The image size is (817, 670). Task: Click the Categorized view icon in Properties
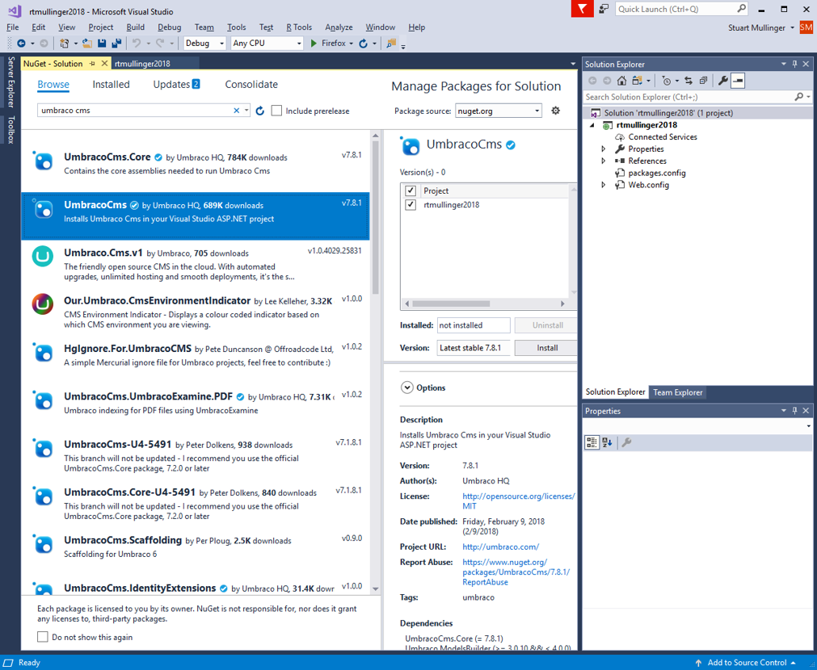[592, 442]
